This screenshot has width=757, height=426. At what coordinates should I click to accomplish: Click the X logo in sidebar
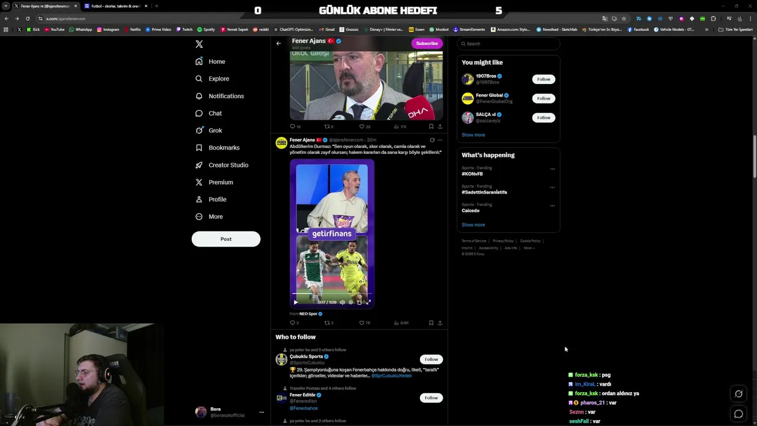coord(199,44)
